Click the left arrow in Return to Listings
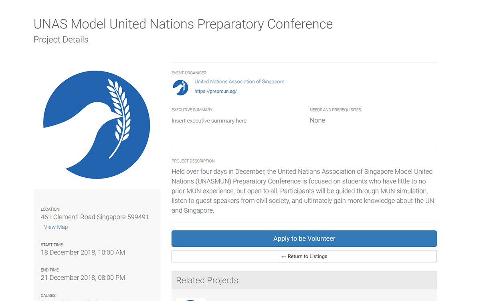The width and height of the screenshot is (481, 301). coord(283,256)
